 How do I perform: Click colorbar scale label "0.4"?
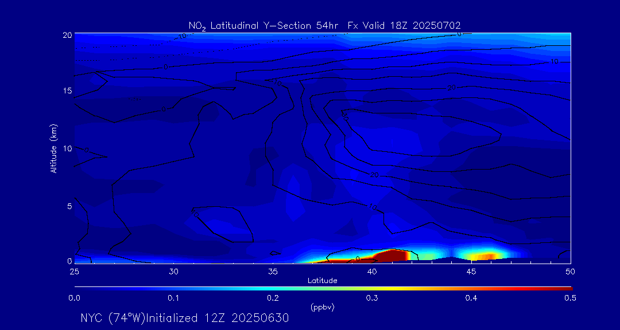(x=471, y=298)
